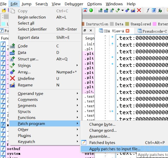Viewport: 168px width, 158px height.
Task: Close the functions panel with X
Action: pos(91,31)
